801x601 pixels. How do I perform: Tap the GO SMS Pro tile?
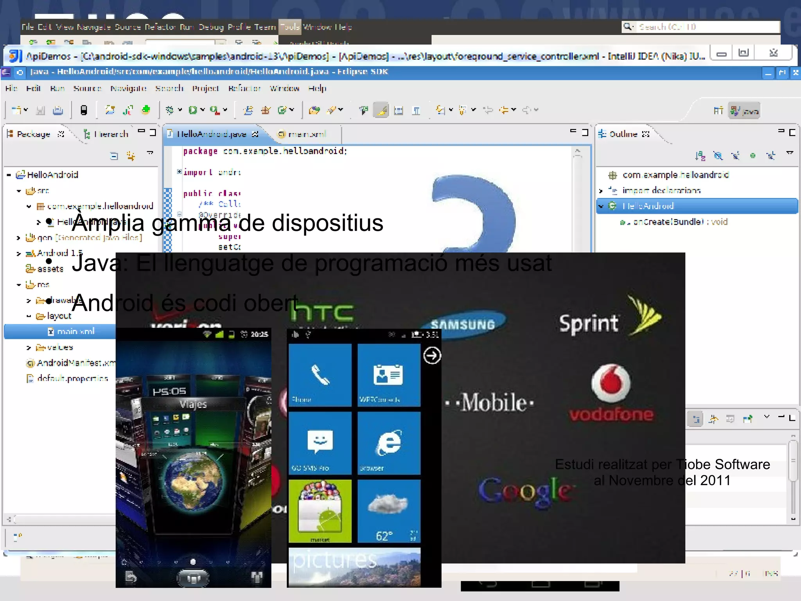(x=320, y=443)
